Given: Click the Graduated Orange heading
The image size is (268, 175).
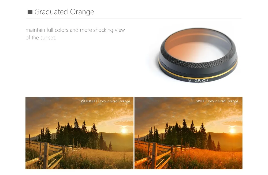Looking at the screenshot, I should [x=64, y=12].
